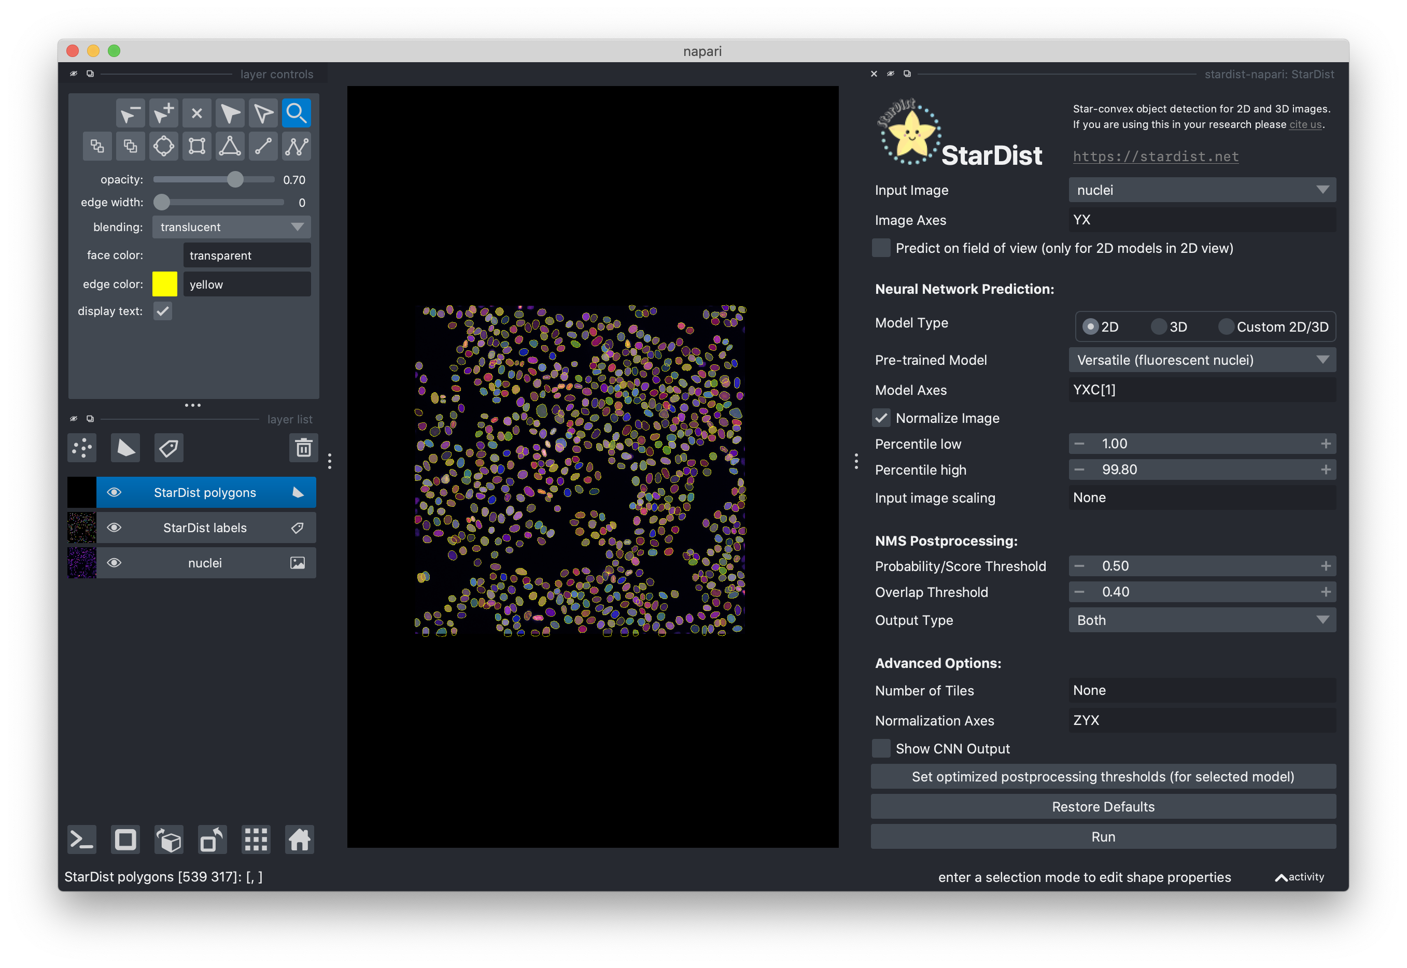Click the yellow edge color swatch
Image resolution: width=1407 pixels, height=968 pixels.
[x=164, y=284]
